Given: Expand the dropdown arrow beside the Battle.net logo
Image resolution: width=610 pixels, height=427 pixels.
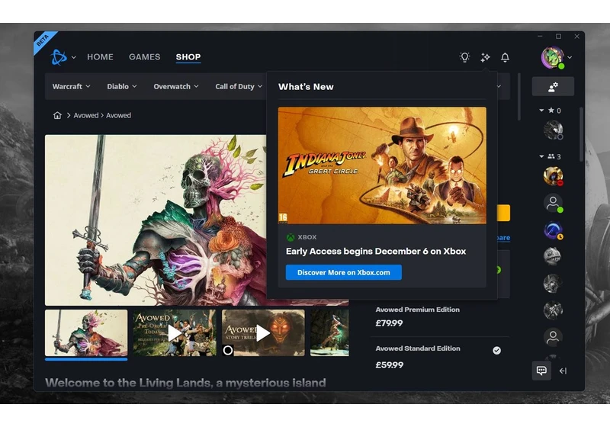Looking at the screenshot, I should click(73, 57).
